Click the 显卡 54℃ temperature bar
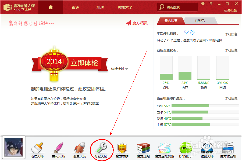Viewport: 242px width, 161px height. tap(205, 112)
